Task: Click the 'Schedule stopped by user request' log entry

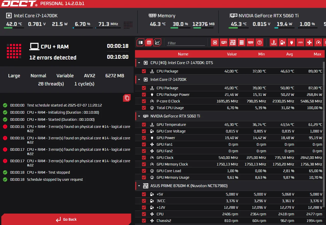Action: click(x=55, y=179)
